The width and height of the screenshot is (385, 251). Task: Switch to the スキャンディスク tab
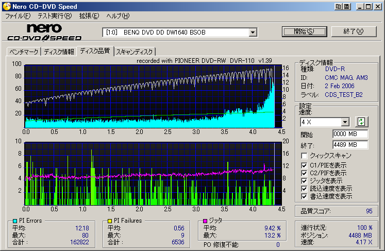tap(135, 52)
